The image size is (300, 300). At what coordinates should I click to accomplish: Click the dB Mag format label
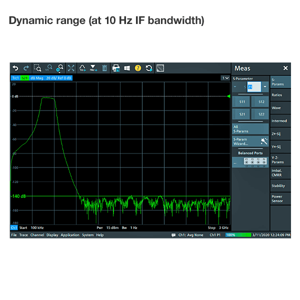(x=37, y=78)
